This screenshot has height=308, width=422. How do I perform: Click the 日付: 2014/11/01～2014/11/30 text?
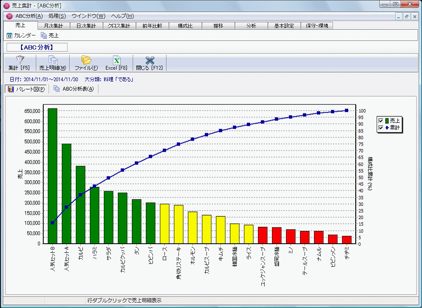44,80
